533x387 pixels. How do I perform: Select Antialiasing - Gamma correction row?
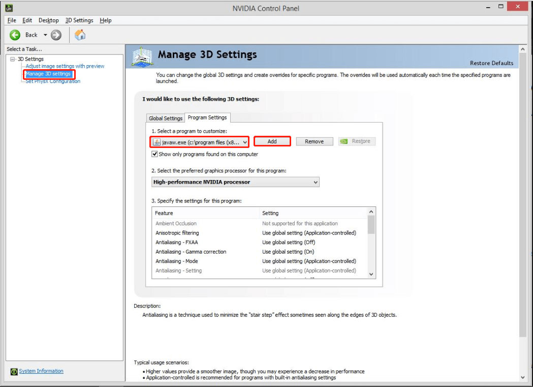260,252
